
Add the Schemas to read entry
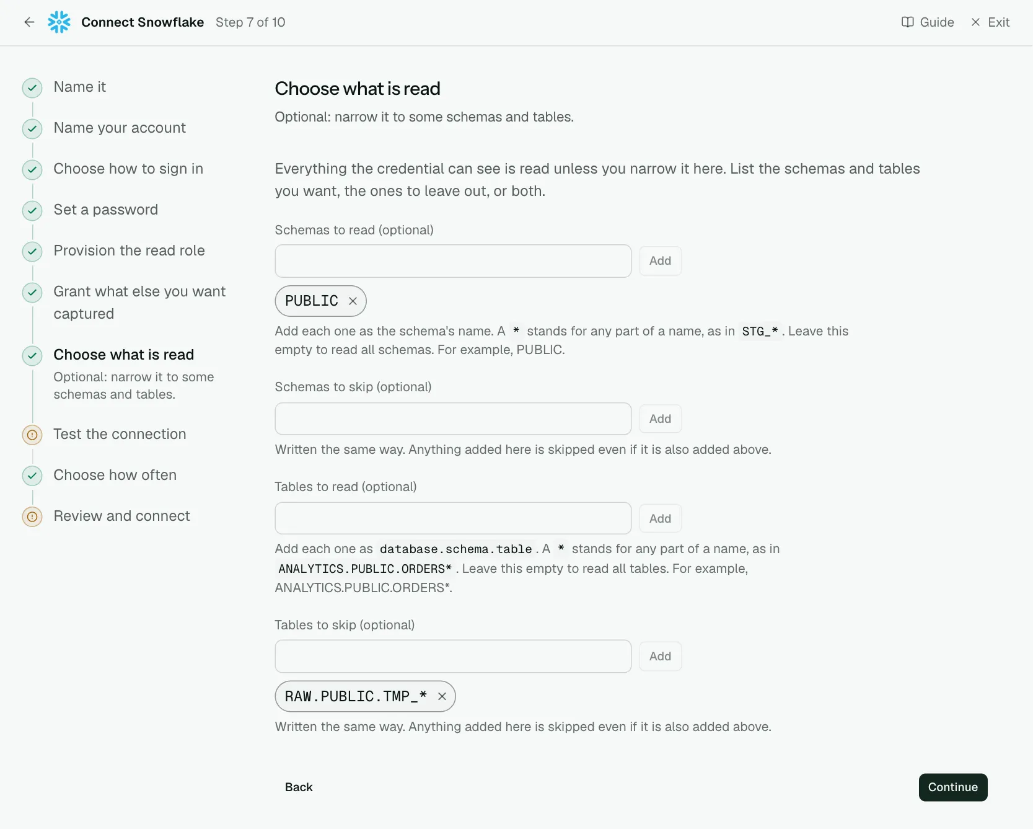point(660,261)
